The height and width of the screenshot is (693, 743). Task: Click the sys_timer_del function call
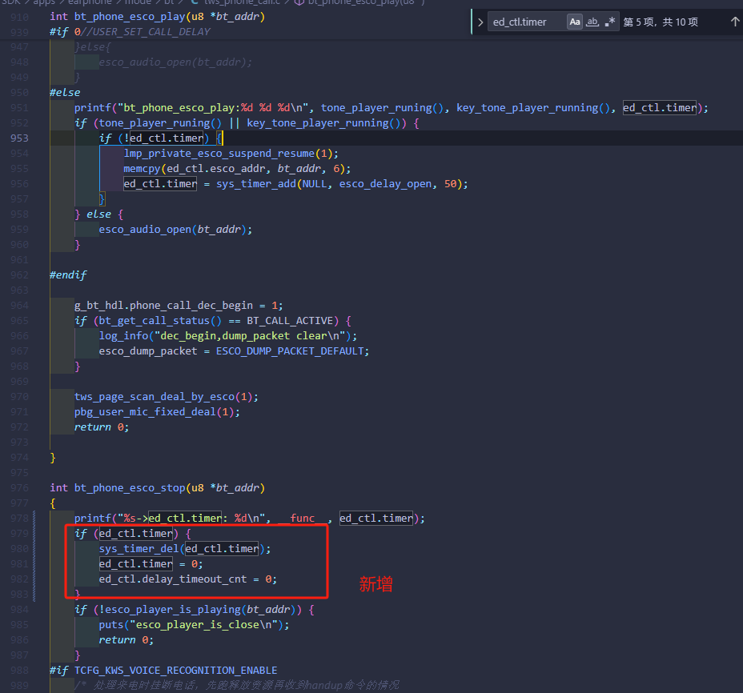139,548
